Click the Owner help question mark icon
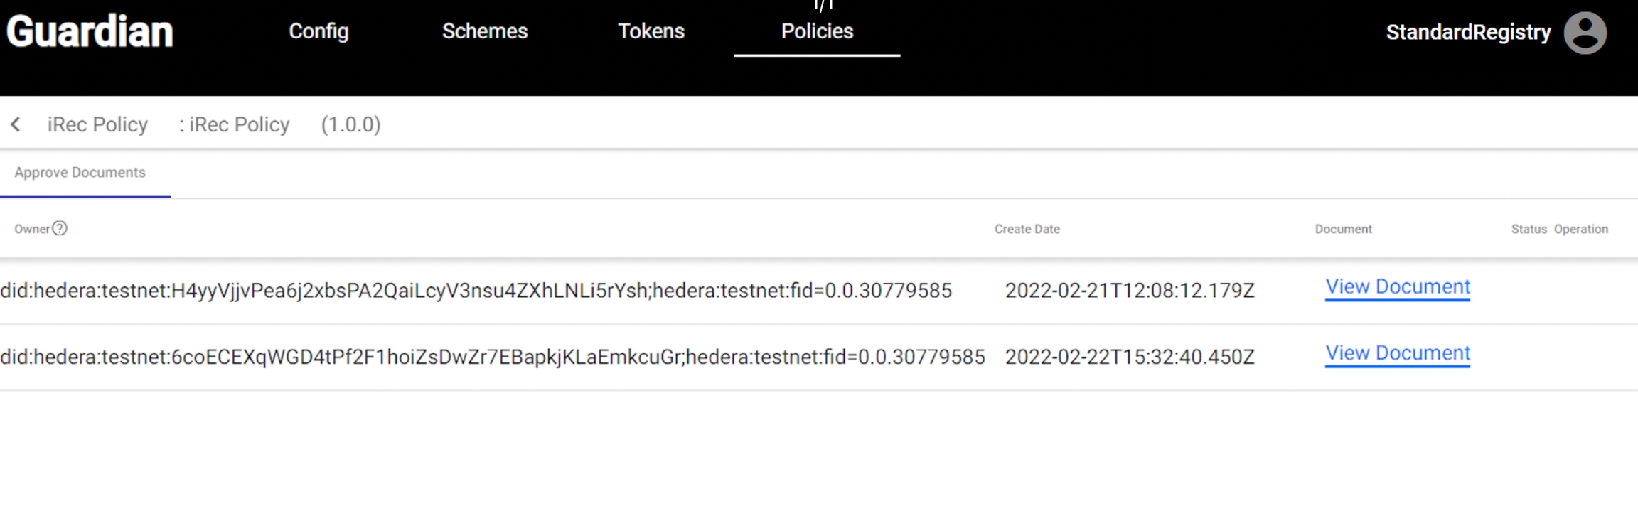The image size is (1638, 511). click(60, 228)
